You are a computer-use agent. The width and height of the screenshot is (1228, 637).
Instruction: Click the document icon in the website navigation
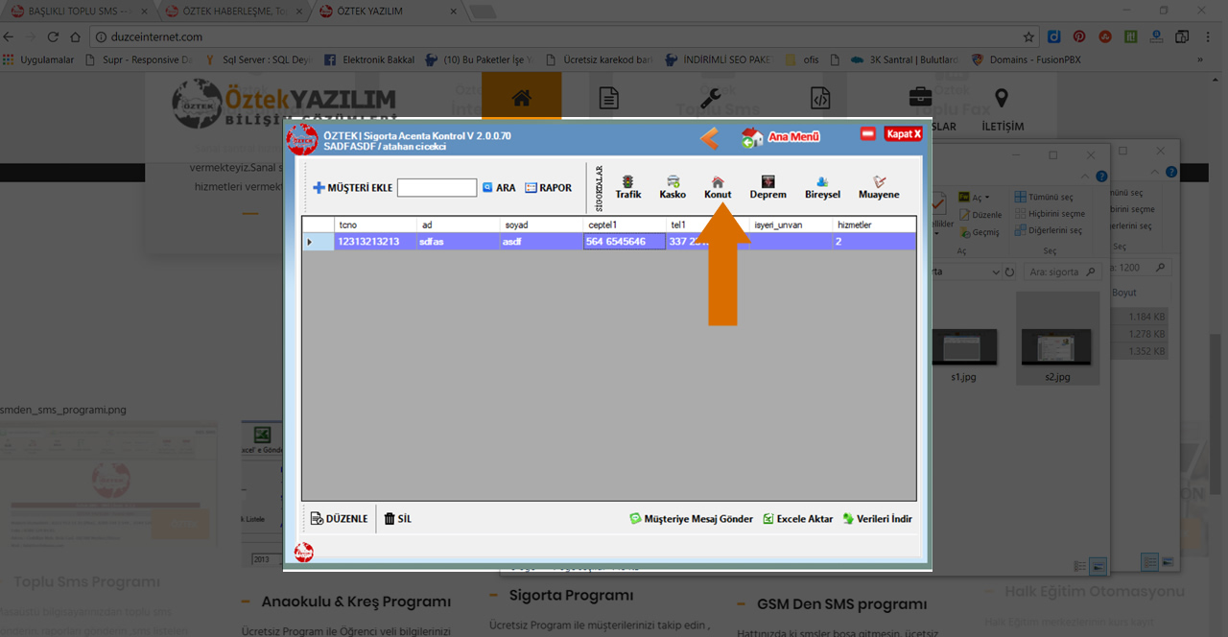tap(607, 98)
